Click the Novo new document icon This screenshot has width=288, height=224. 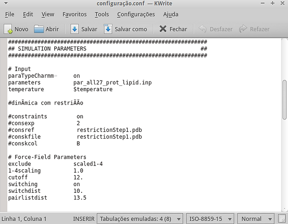click(8, 29)
